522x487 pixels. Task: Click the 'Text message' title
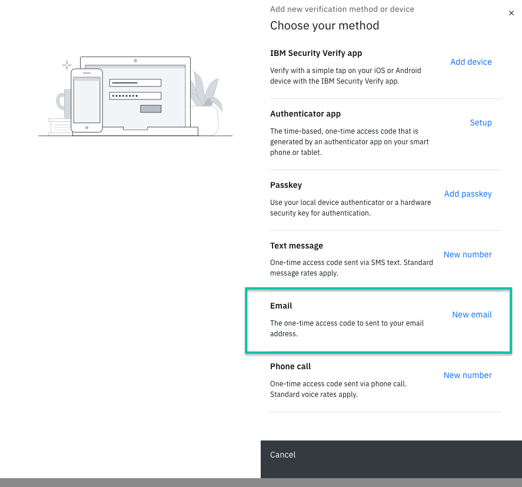296,246
